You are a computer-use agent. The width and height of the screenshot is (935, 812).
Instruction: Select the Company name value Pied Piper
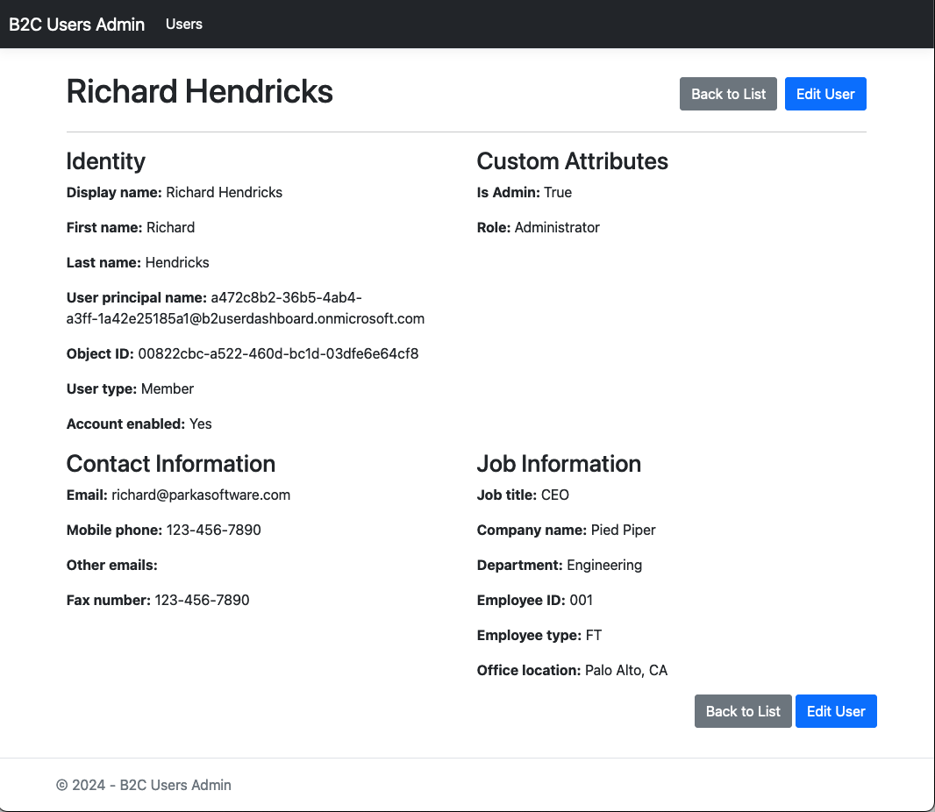point(623,531)
